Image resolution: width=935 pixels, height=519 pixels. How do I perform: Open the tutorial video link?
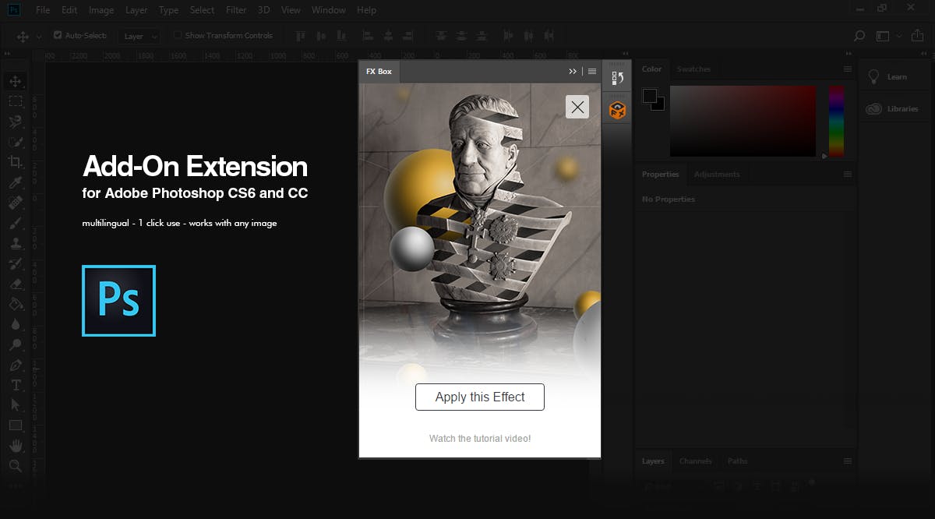[x=479, y=438]
